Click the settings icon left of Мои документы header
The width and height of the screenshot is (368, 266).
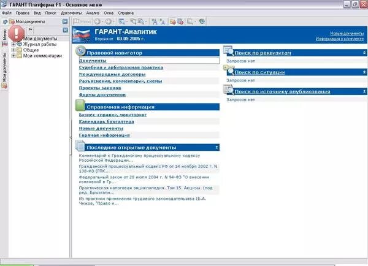pos(5,21)
